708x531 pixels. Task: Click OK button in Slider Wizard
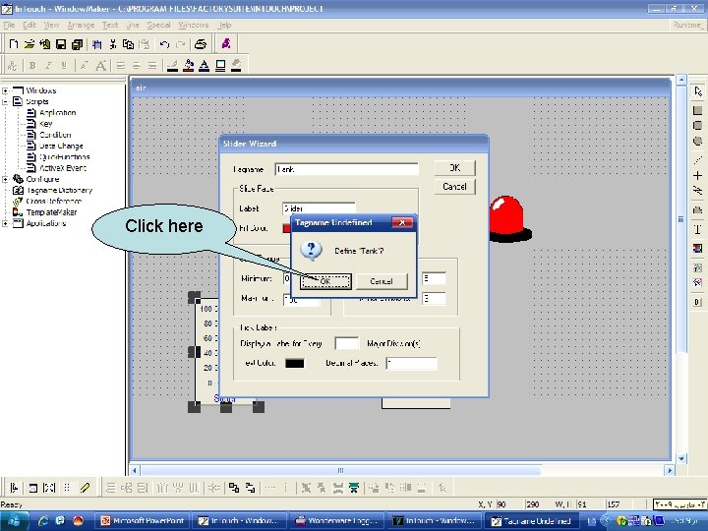454,168
